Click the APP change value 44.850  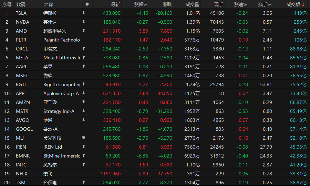click(x=165, y=93)
